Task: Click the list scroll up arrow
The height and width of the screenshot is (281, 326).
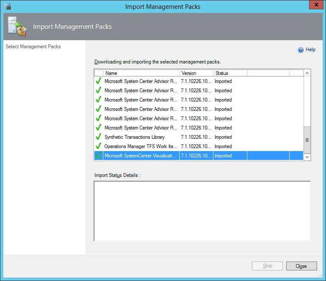Action: point(307,73)
